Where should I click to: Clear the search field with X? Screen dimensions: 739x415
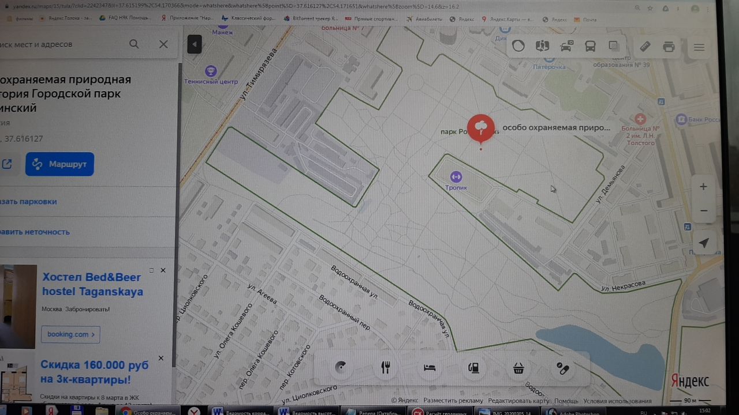coord(163,44)
